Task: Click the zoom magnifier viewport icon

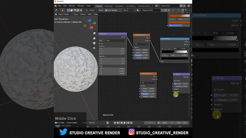Action: click(94, 33)
